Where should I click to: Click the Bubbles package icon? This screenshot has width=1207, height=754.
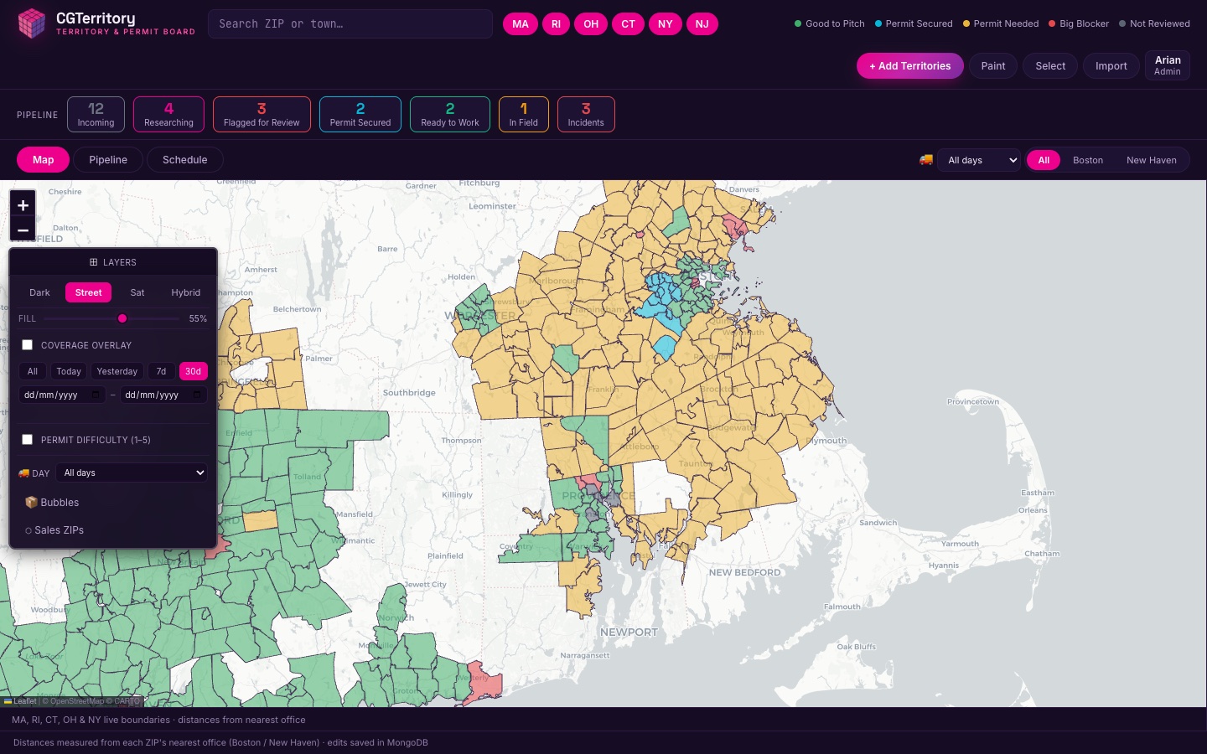(31, 503)
